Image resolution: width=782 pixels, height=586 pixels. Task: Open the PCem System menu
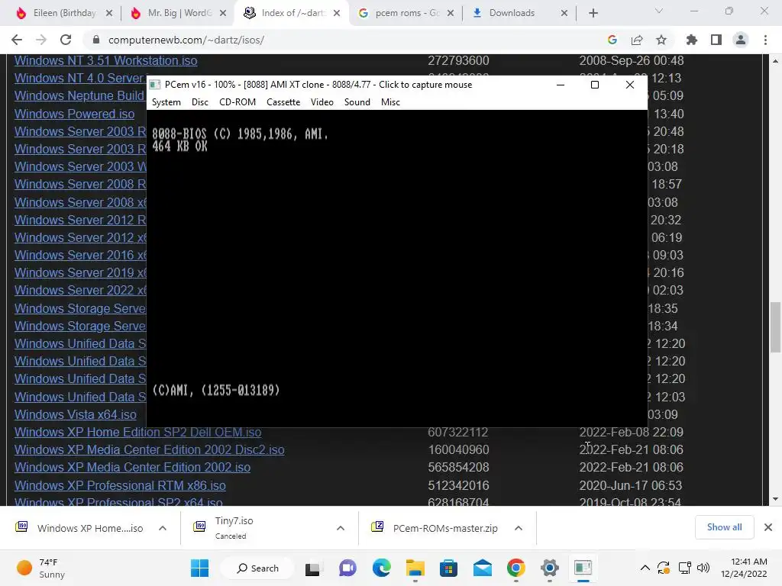point(166,102)
